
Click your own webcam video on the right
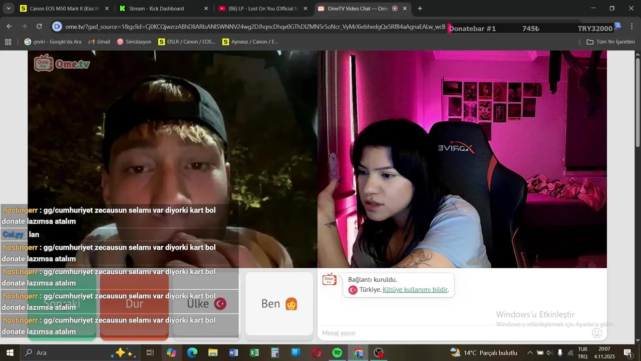(462, 159)
